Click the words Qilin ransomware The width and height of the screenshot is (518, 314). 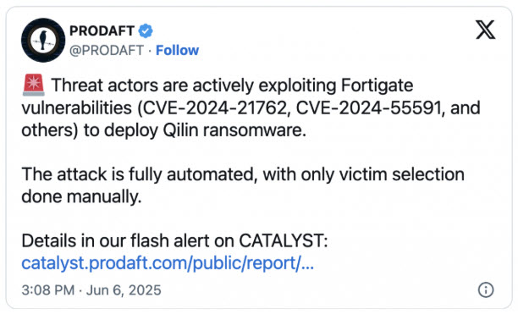coord(234,130)
